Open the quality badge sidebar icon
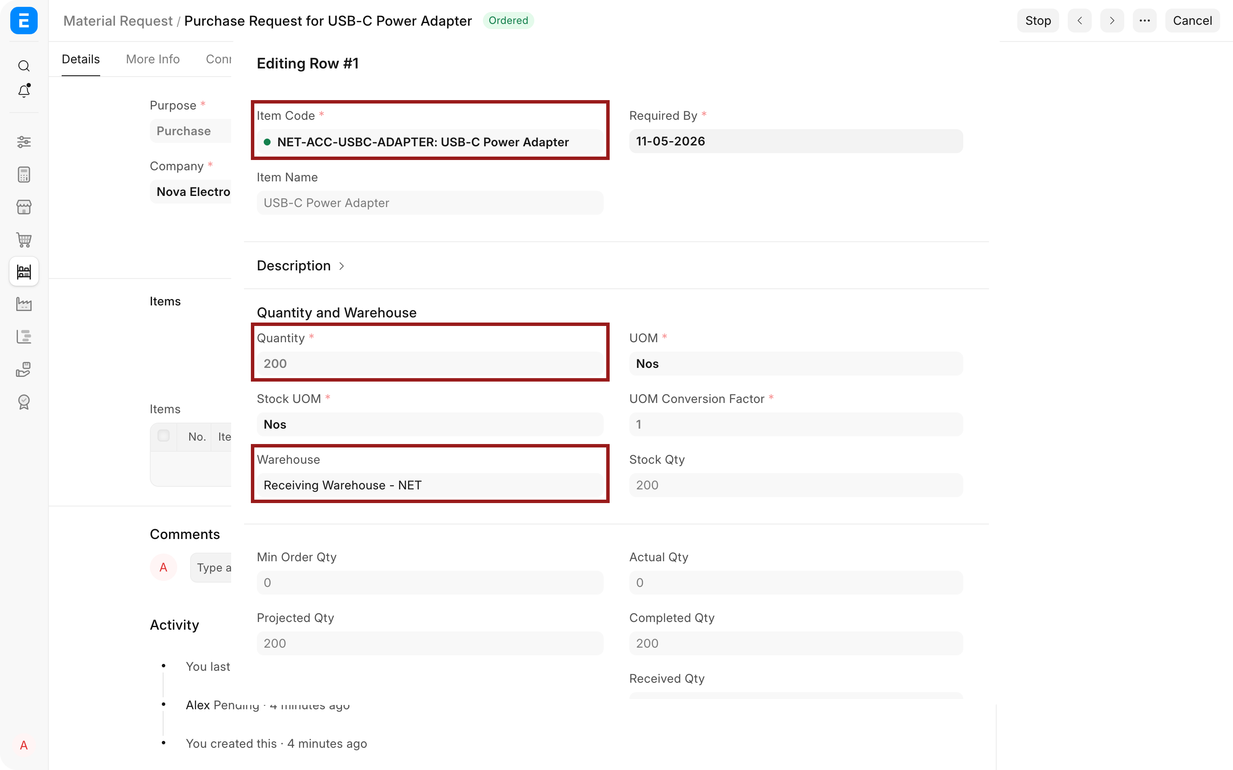 tap(24, 402)
